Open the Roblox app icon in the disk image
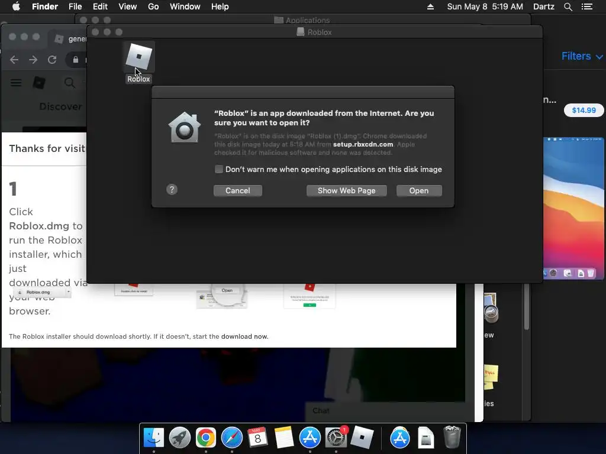The width and height of the screenshot is (606, 454). coord(138,57)
